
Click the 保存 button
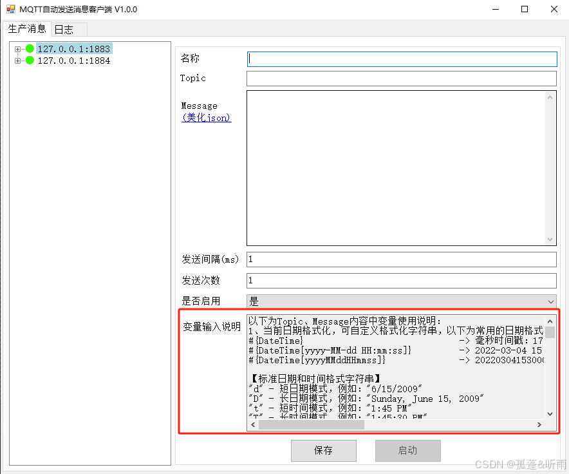323,450
